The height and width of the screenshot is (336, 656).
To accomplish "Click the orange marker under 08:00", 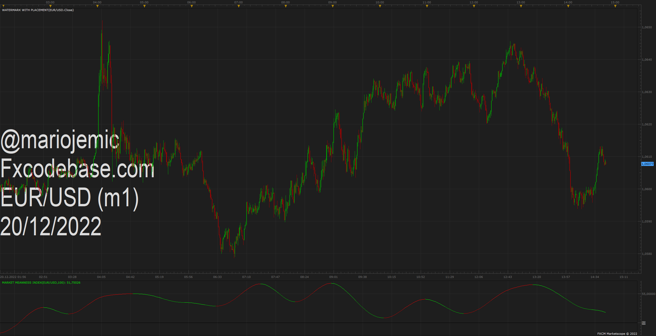I will tap(286, 6).
